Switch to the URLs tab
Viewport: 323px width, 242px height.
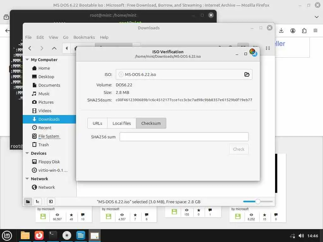point(97,123)
